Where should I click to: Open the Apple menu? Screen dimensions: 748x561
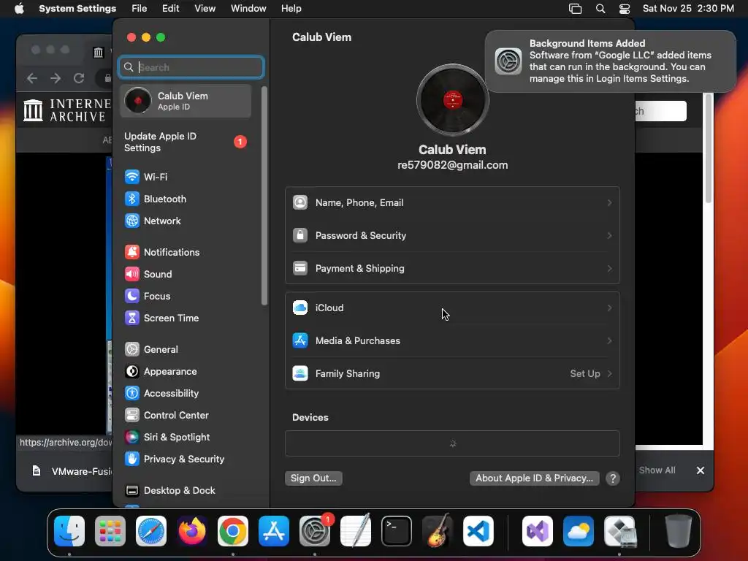tap(19, 9)
